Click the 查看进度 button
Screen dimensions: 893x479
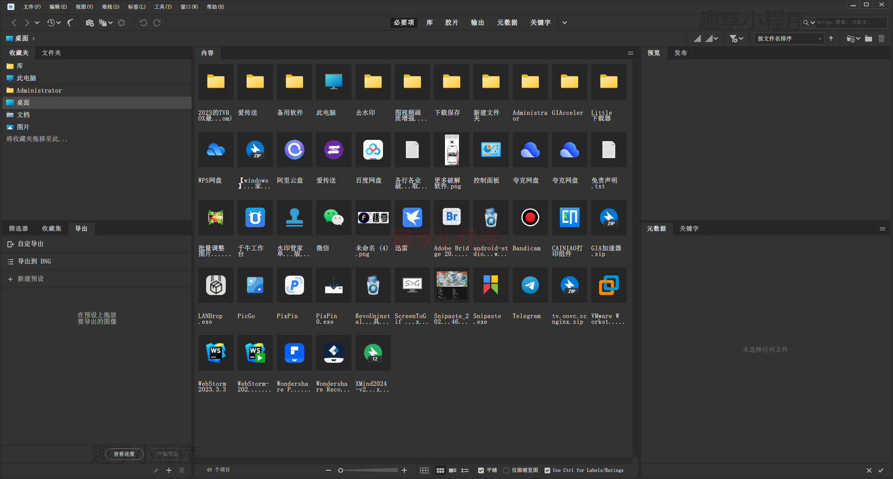124,454
